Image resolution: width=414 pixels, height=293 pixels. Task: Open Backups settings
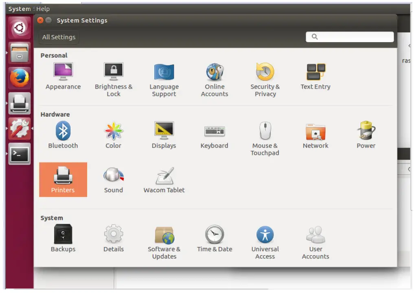(63, 238)
